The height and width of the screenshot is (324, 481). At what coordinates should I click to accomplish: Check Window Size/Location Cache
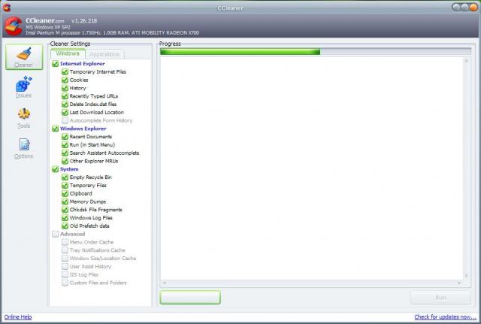(65, 259)
